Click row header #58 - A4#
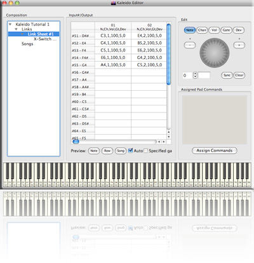 (83, 87)
